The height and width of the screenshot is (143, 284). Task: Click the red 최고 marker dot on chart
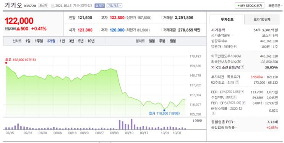[6, 63]
